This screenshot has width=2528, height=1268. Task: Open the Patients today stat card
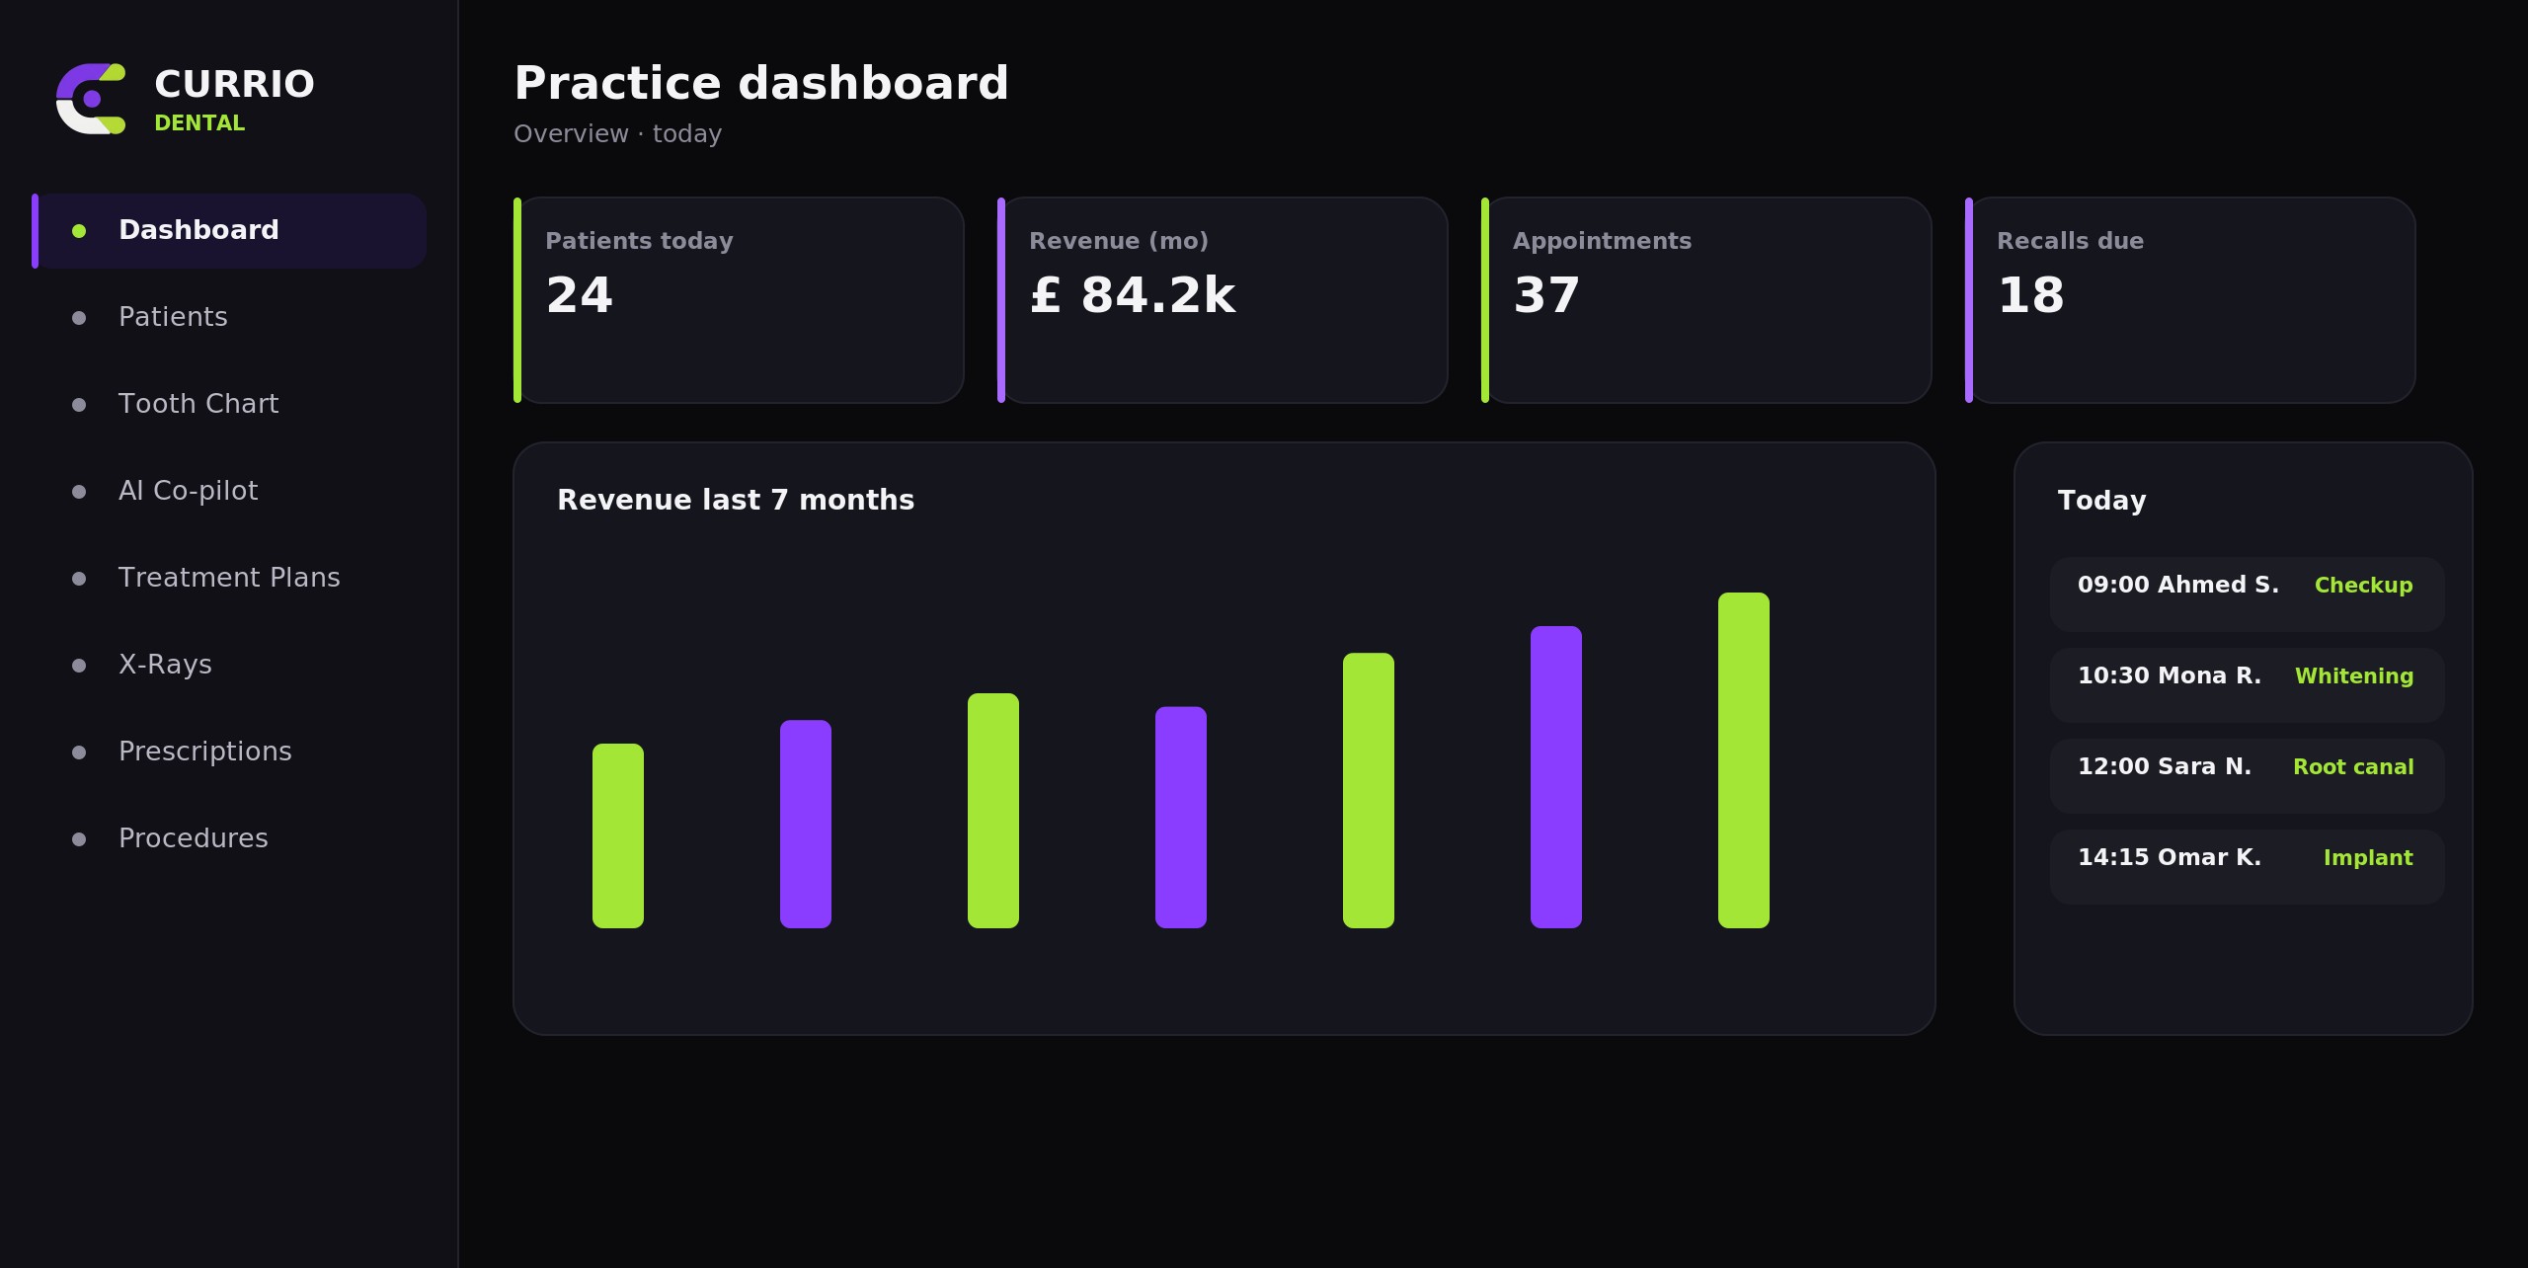pyautogui.click(x=739, y=300)
